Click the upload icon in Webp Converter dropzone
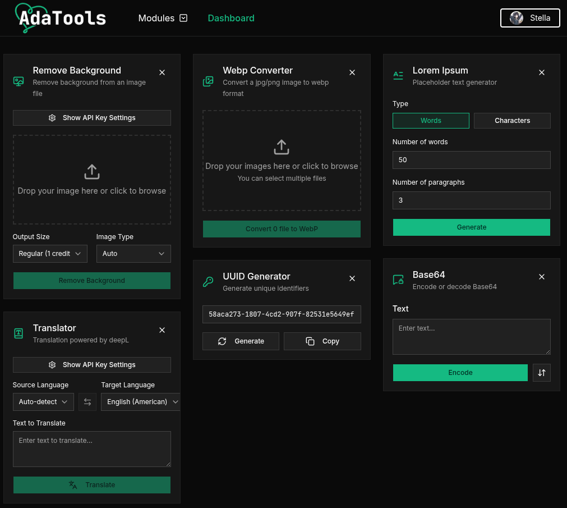The width and height of the screenshot is (567, 508). coord(282,147)
